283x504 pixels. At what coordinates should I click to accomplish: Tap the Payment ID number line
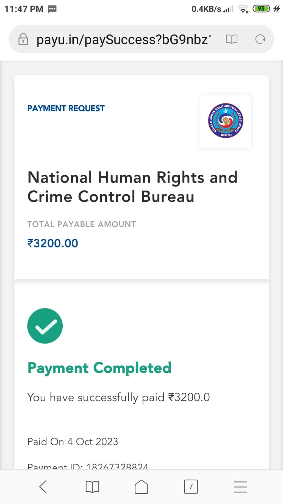coord(88,466)
